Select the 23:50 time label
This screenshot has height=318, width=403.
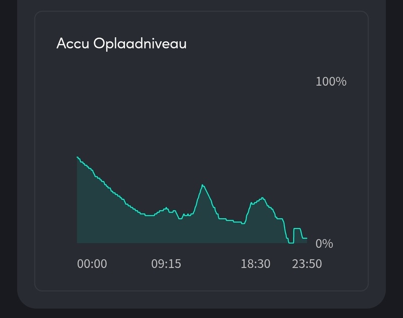[x=307, y=264]
